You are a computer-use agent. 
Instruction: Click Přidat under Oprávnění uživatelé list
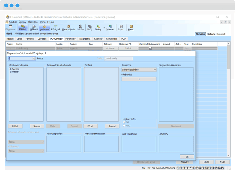coord(15,126)
